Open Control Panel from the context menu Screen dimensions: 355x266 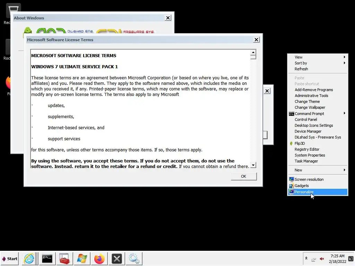point(318,119)
